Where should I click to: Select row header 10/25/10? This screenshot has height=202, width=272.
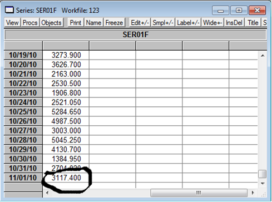[x=23, y=112]
